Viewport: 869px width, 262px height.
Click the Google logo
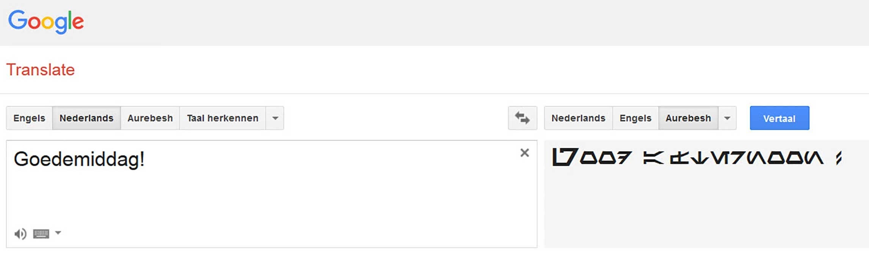click(46, 22)
